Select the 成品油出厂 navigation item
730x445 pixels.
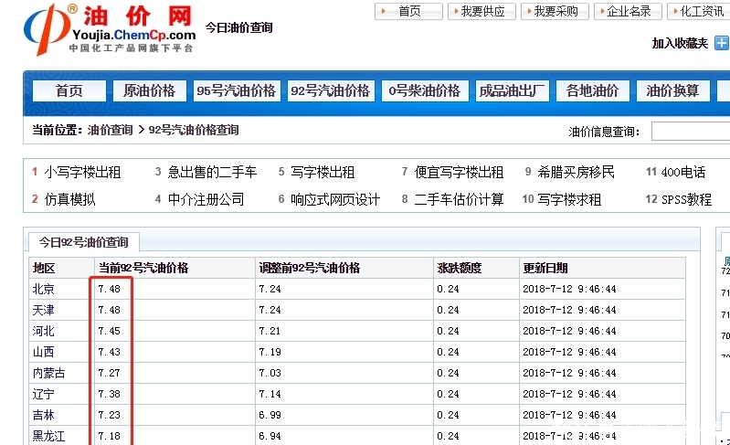click(x=513, y=90)
